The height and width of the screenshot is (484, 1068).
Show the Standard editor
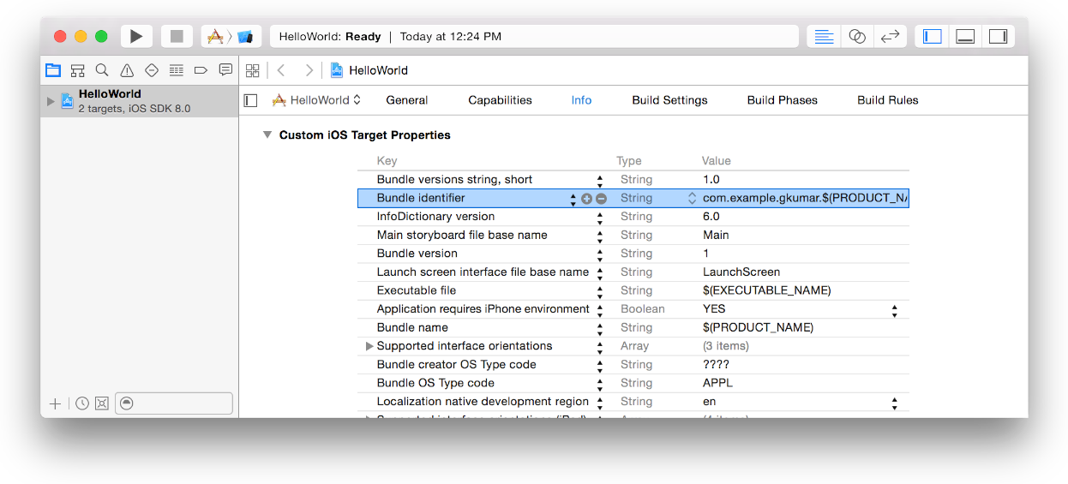824,36
